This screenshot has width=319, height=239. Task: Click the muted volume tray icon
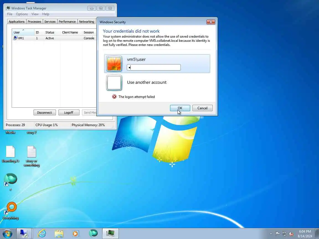291,234
